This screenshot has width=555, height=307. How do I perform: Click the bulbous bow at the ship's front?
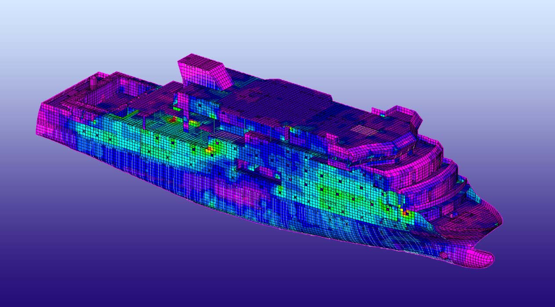(x=478, y=257)
